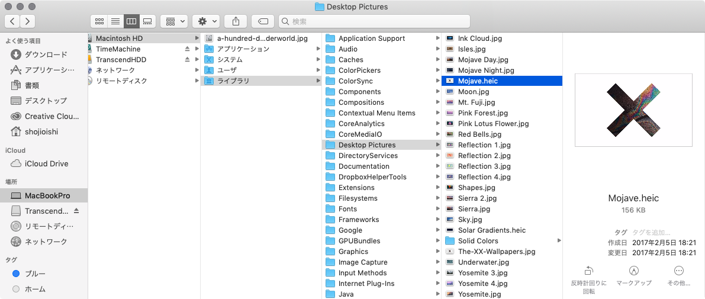Switch to gallery view
Screen dimensions: 705x299
[x=147, y=21]
